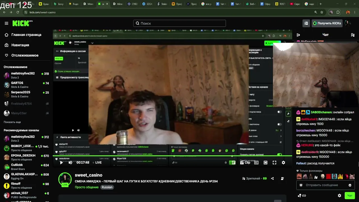Create a Clip of the stream
Image resolution: width=359 pixels, height=202 pixels.
click(245, 162)
